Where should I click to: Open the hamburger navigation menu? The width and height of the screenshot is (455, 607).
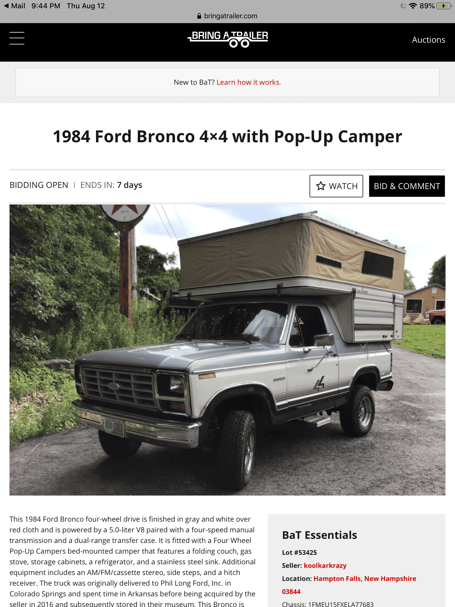17,38
